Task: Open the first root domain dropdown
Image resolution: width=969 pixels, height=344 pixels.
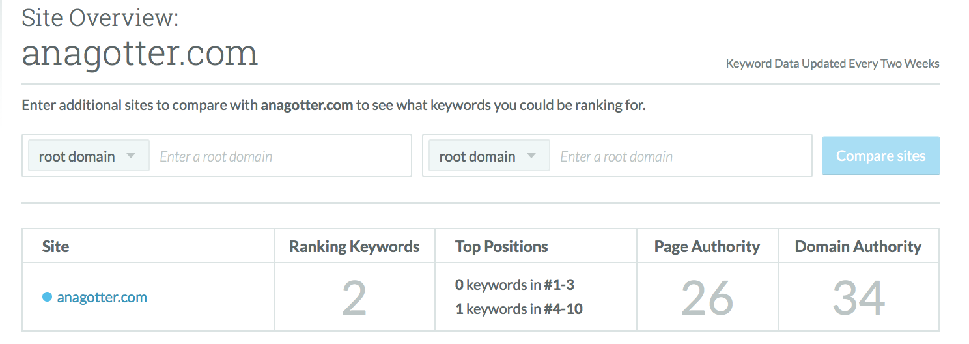Action: pyautogui.click(x=89, y=156)
